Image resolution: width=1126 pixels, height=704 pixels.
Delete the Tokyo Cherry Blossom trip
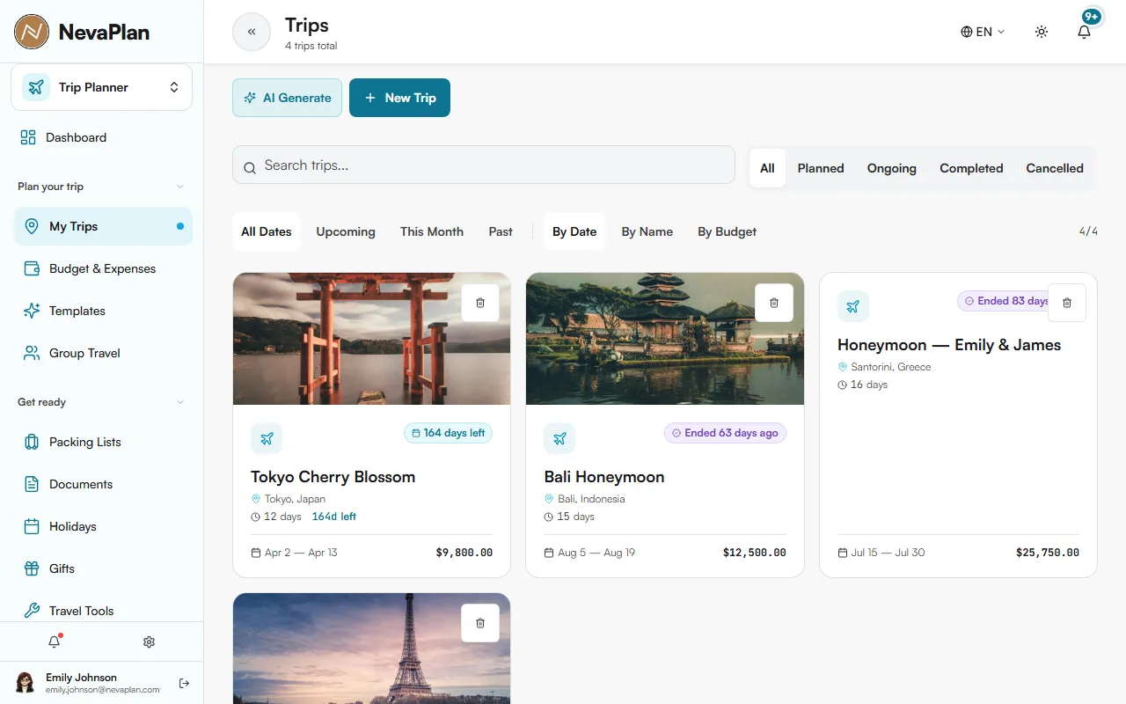coord(480,303)
